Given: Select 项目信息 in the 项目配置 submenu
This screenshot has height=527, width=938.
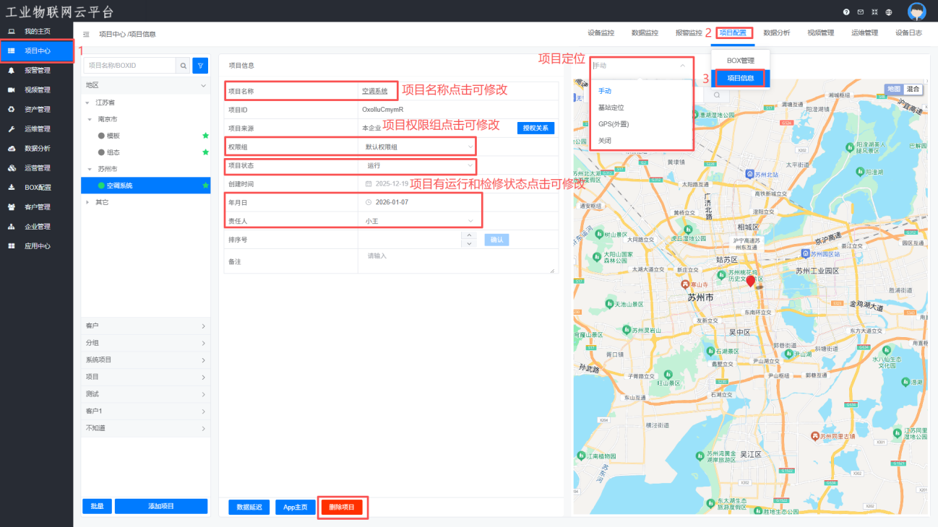Looking at the screenshot, I should pyautogui.click(x=740, y=78).
